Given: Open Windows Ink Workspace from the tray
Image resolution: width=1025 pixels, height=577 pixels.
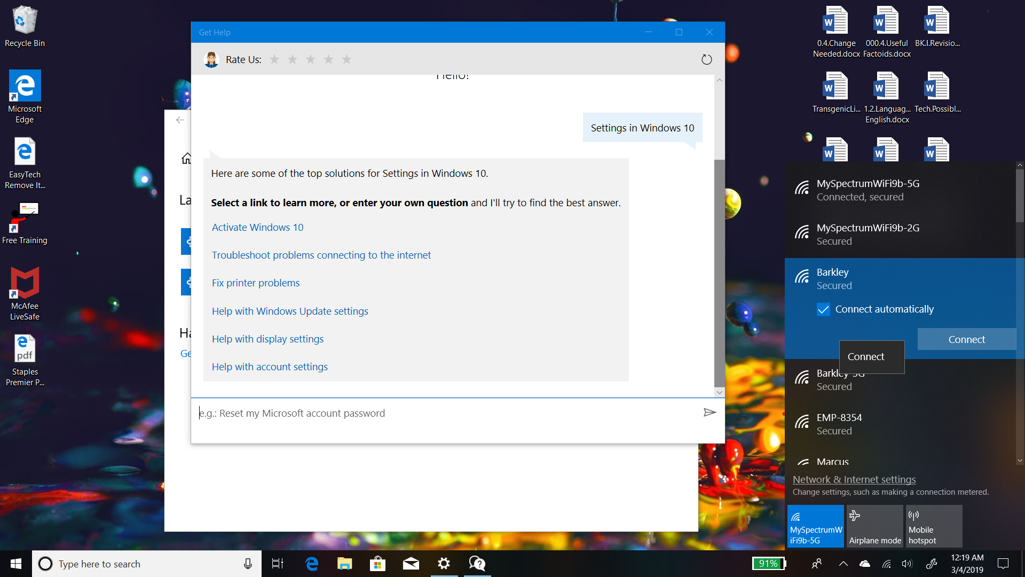Looking at the screenshot, I should [932, 563].
